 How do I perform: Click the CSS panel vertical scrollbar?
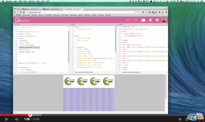[x=116, y=39]
